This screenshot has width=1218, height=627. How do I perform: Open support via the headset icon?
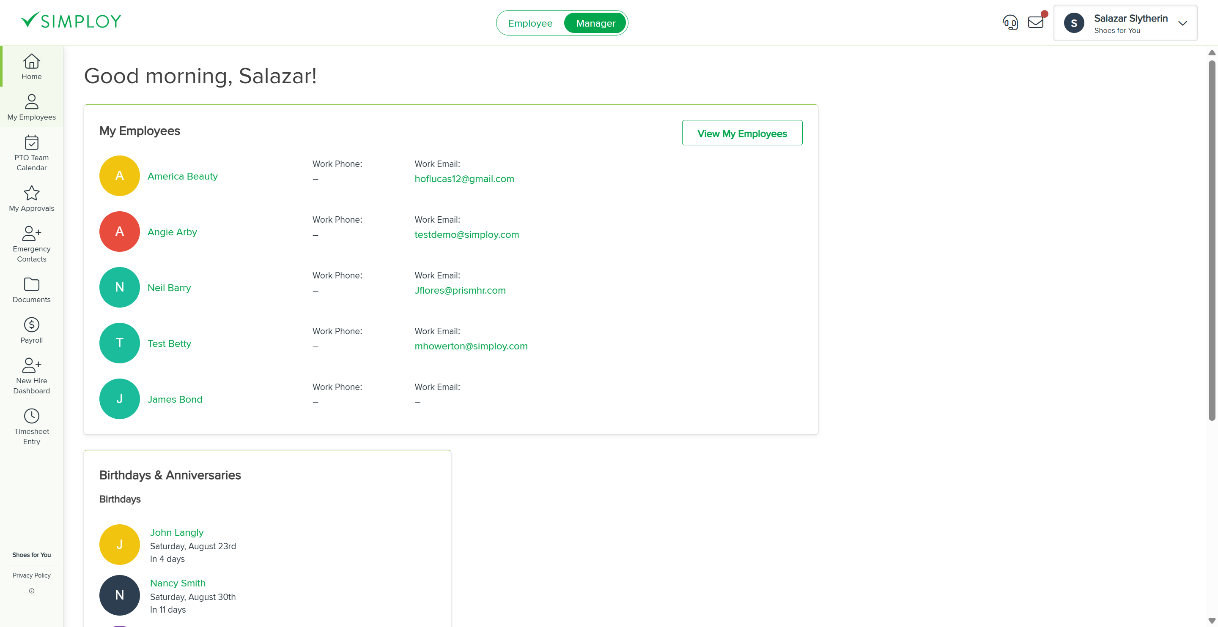pos(1010,22)
